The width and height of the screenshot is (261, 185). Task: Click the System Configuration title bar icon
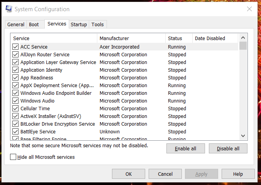point(8,9)
